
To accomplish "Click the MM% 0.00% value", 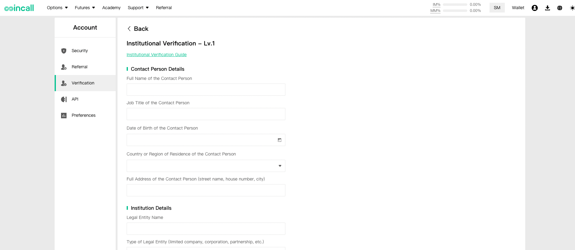I will [475, 11].
